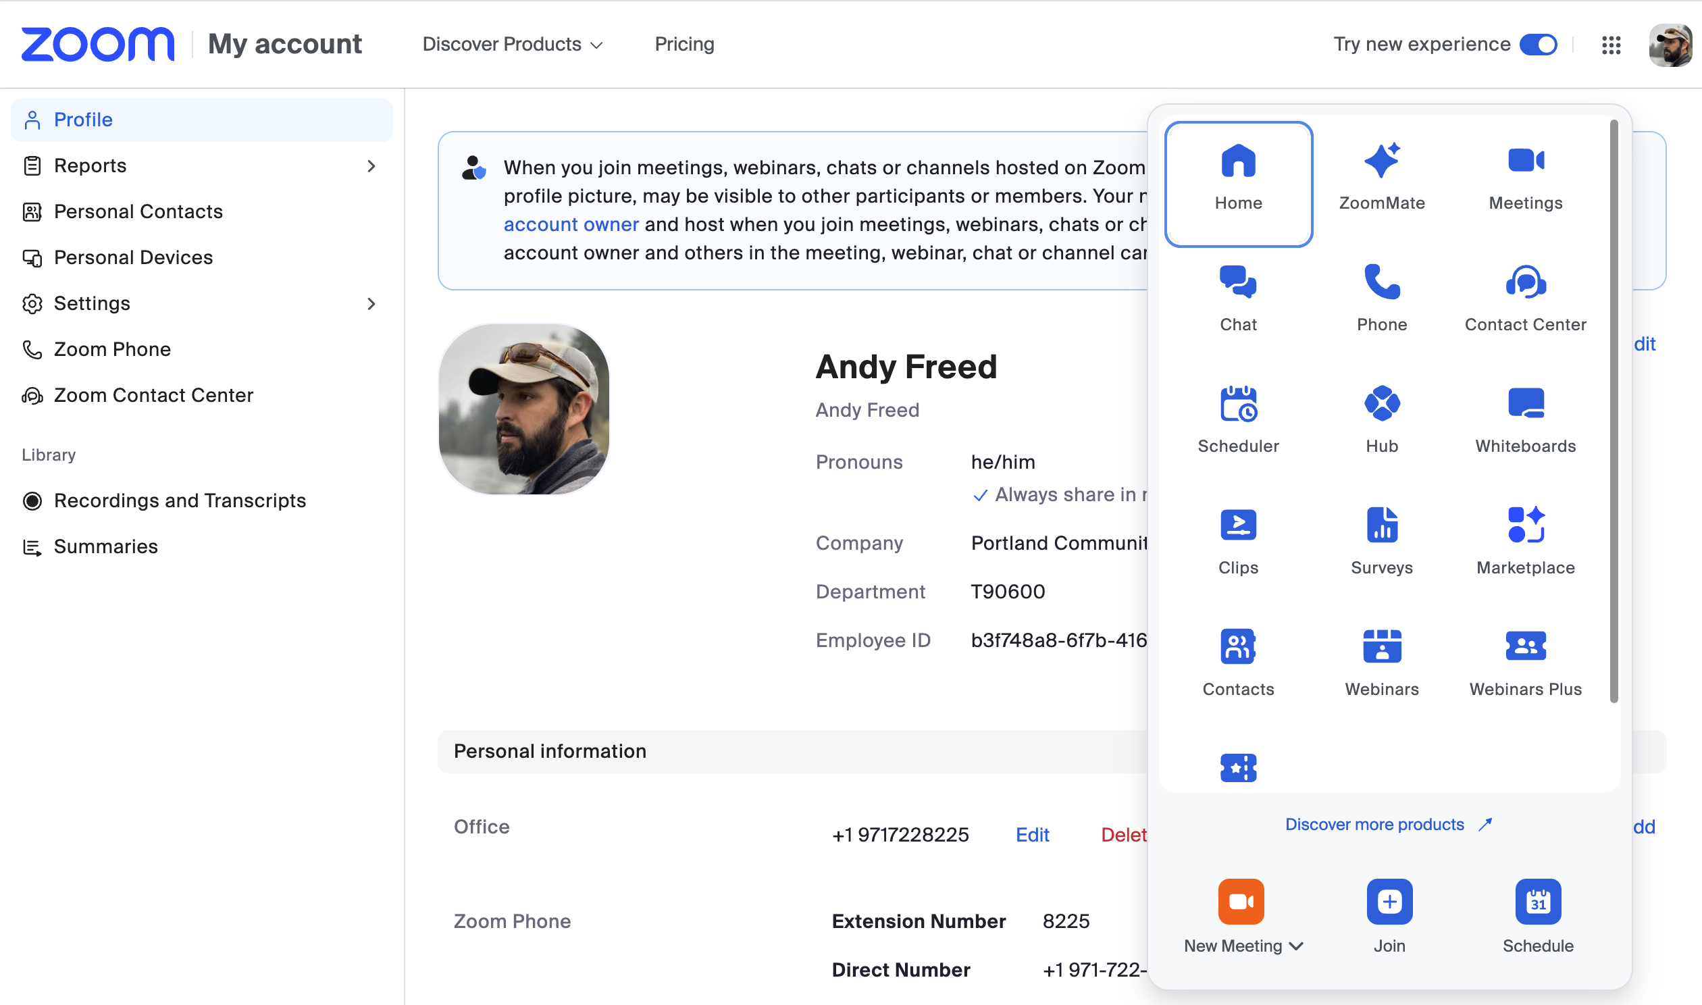Click the Schedule calendar icon

1538,902
